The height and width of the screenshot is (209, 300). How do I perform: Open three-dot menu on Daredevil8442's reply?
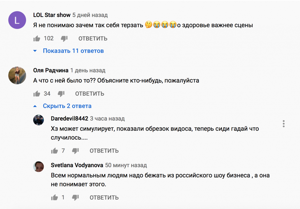click(284, 124)
